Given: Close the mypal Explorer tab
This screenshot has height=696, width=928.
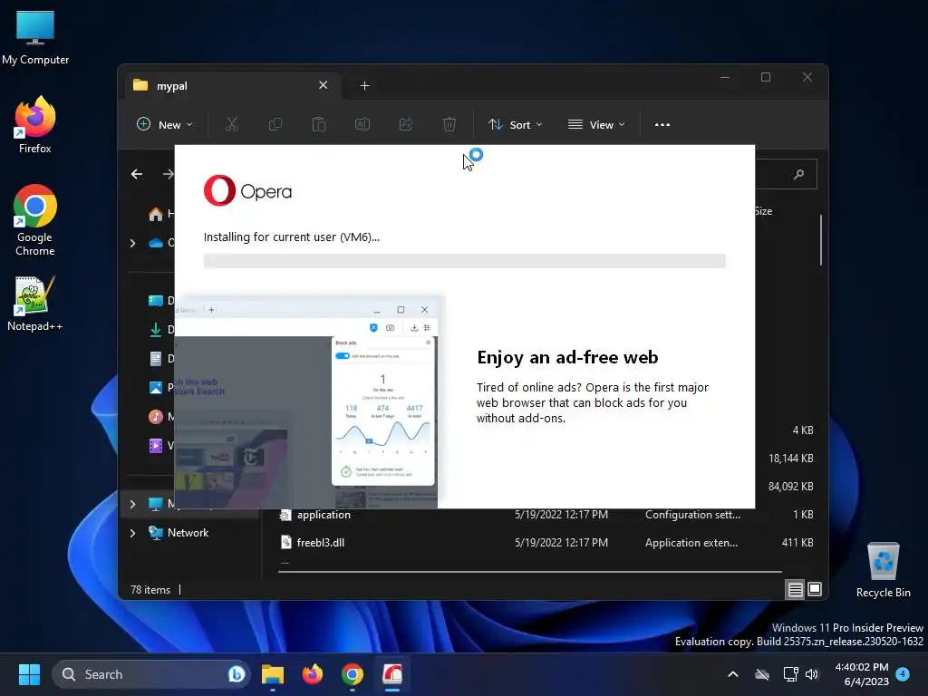Looking at the screenshot, I should (324, 85).
